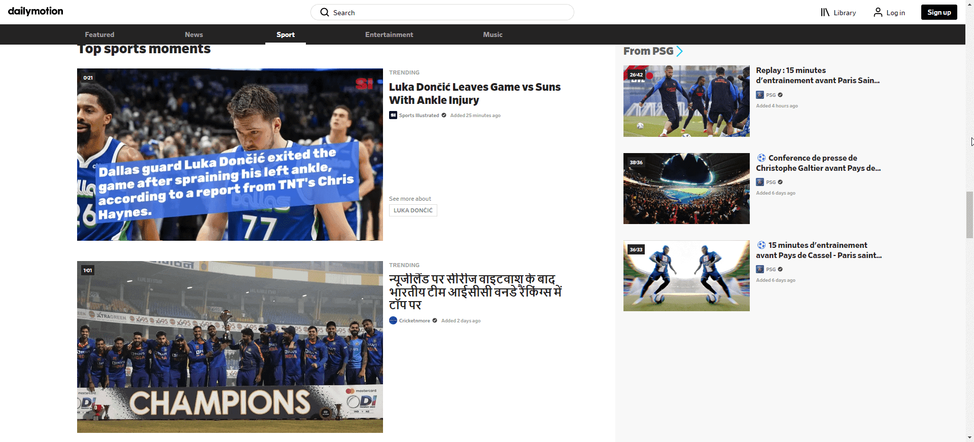Open the Music tab
Image resolution: width=974 pixels, height=442 pixels.
493,34
